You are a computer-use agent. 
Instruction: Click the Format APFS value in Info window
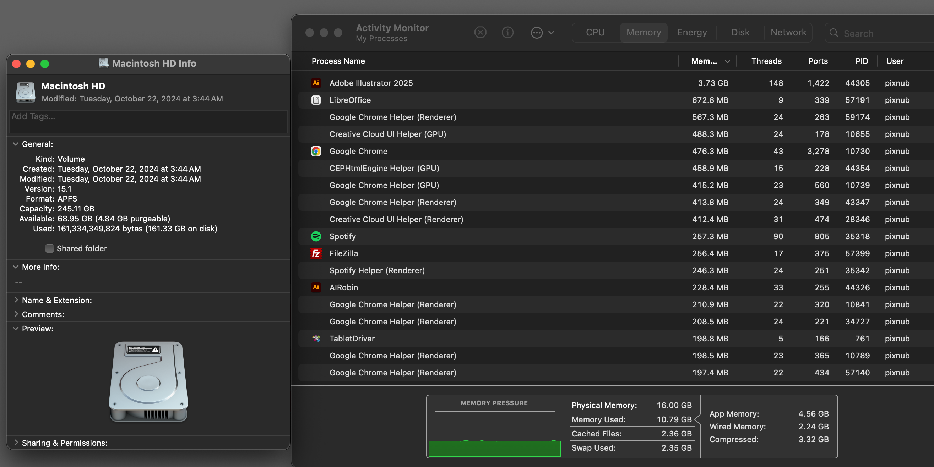click(x=67, y=198)
